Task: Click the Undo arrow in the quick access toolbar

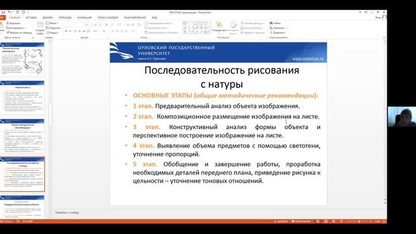Action: click(9, 12)
